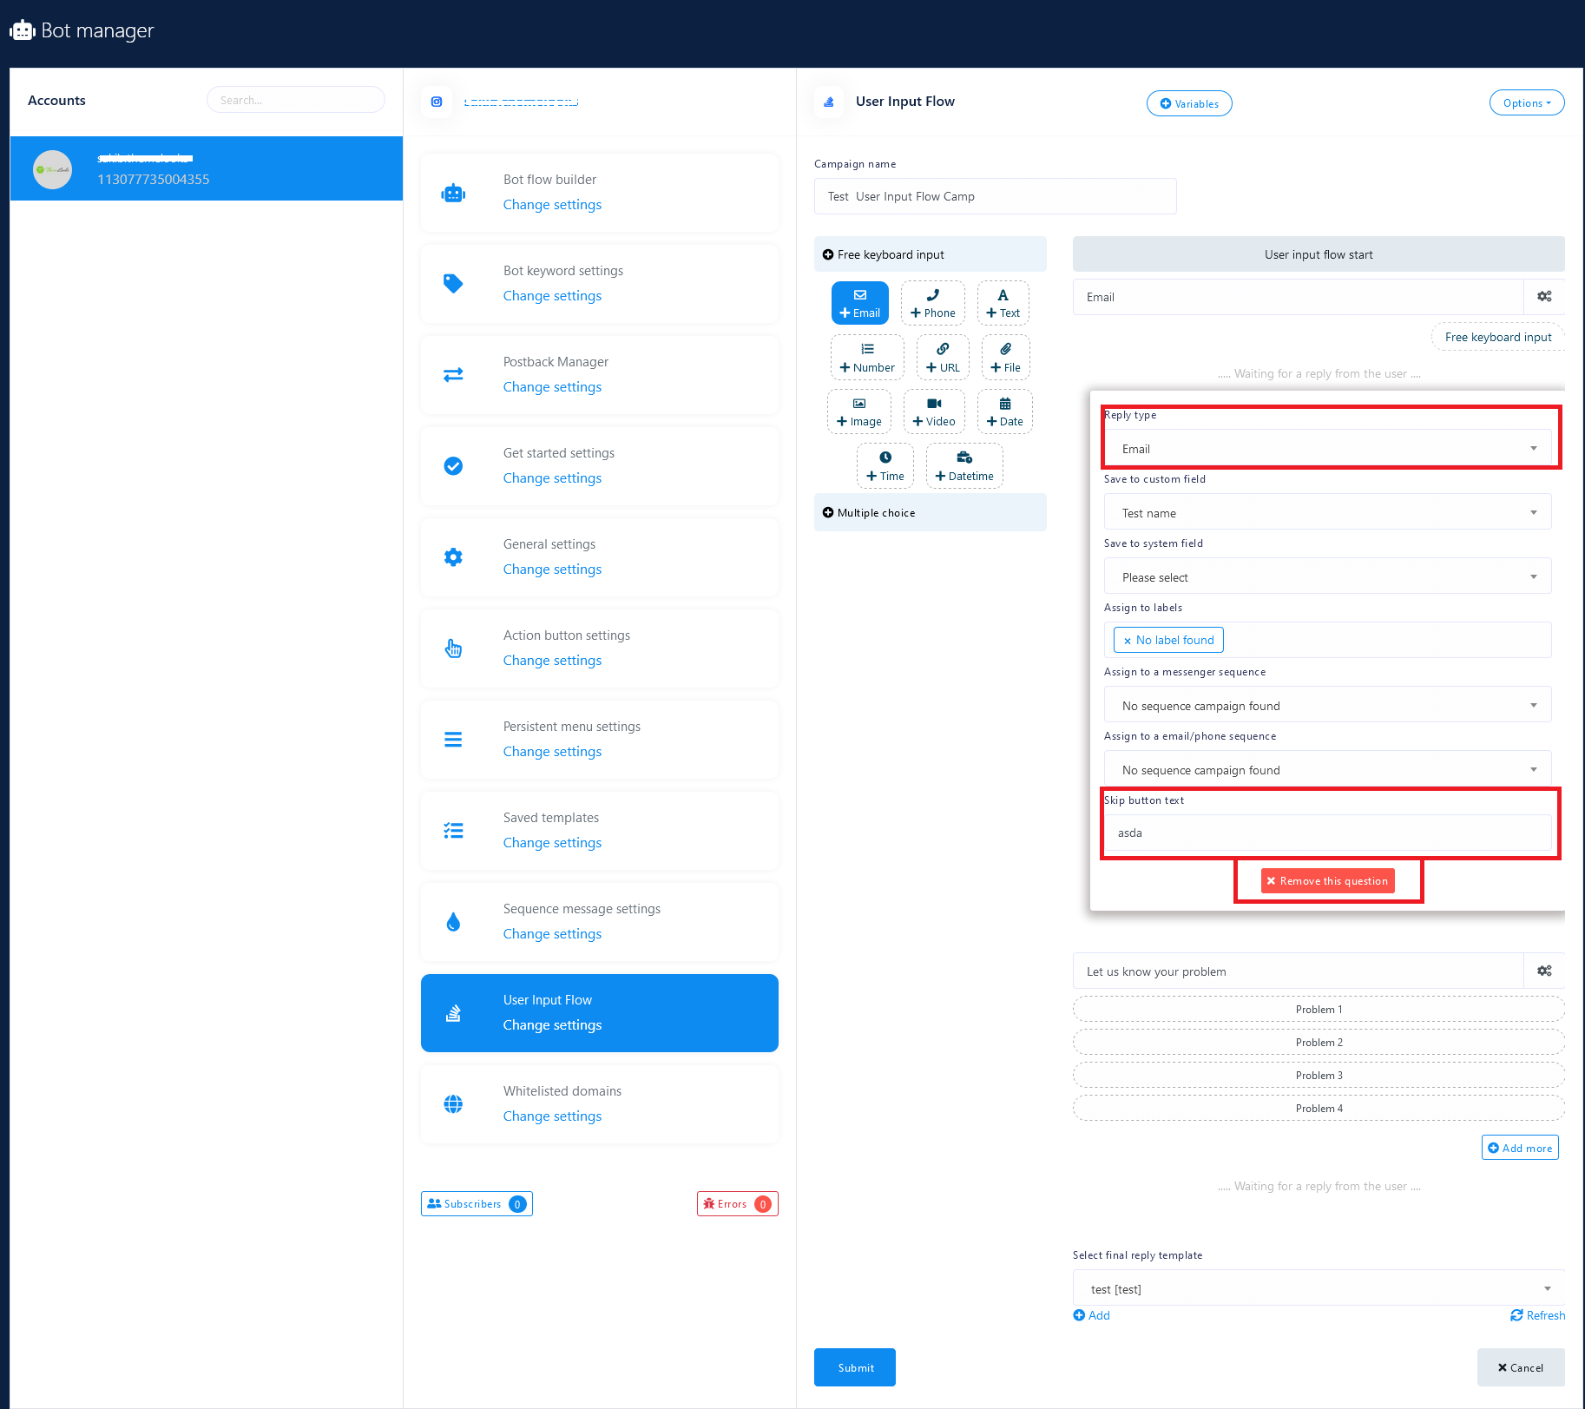Open the Save to custom field dropdown
This screenshot has height=1409, width=1585.
click(1327, 513)
